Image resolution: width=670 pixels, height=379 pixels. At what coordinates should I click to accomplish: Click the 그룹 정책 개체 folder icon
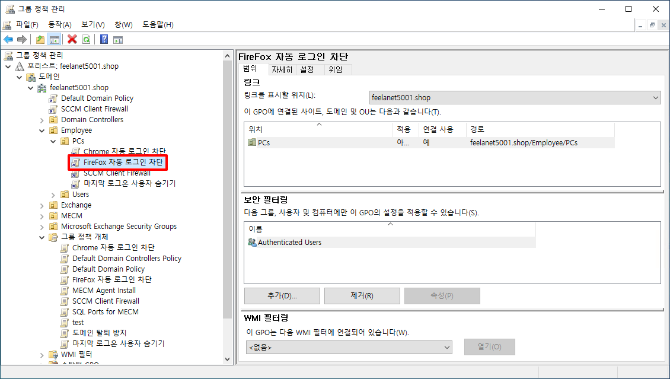click(x=53, y=237)
